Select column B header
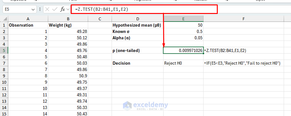291x116 pixels. (x=68, y=19)
